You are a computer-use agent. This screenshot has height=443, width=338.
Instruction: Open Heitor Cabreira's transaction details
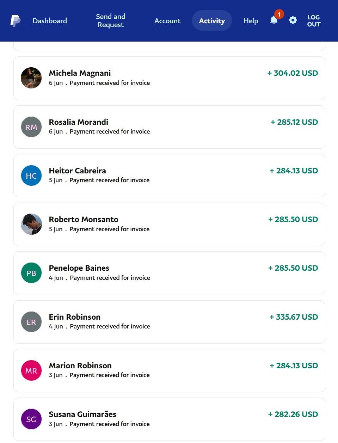169,176
